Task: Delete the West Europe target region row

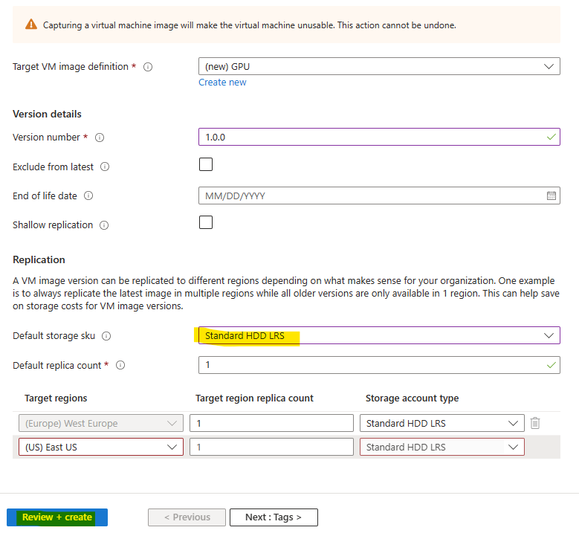Action: [535, 423]
